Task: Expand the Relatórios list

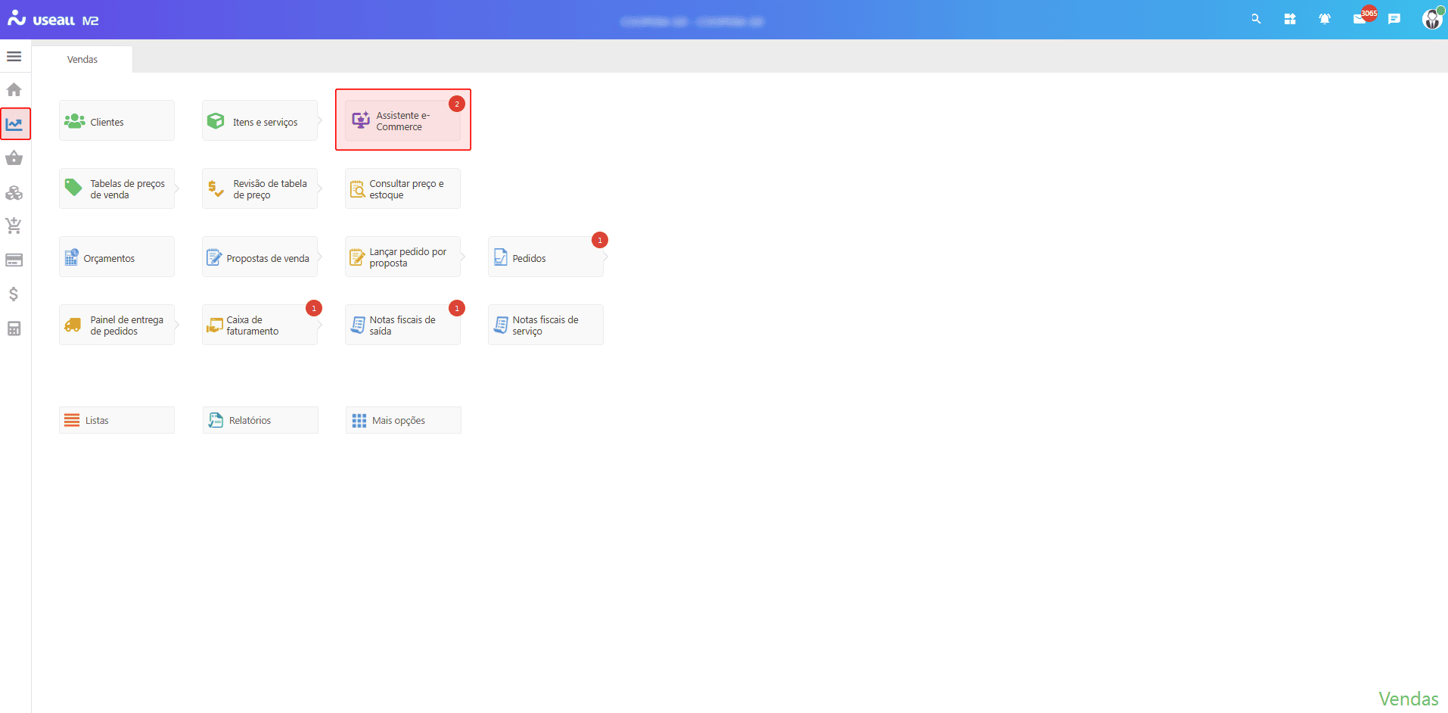Action: [259, 420]
